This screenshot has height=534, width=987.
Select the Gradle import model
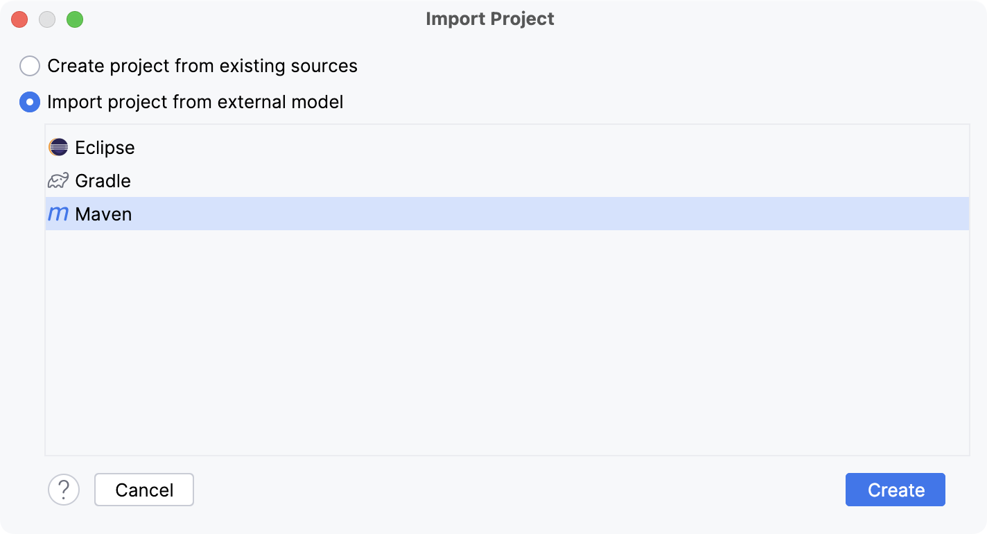click(103, 180)
